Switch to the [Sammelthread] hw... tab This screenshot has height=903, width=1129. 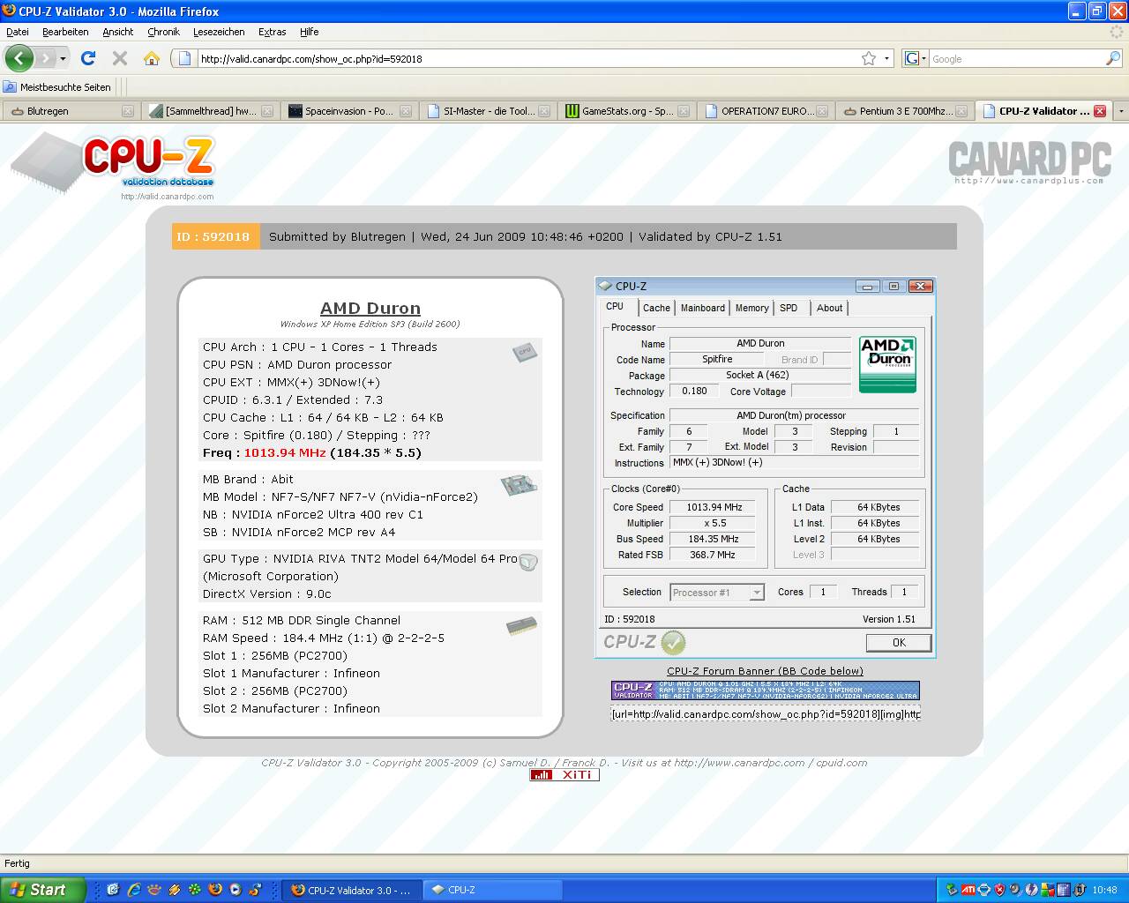click(x=210, y=111)
